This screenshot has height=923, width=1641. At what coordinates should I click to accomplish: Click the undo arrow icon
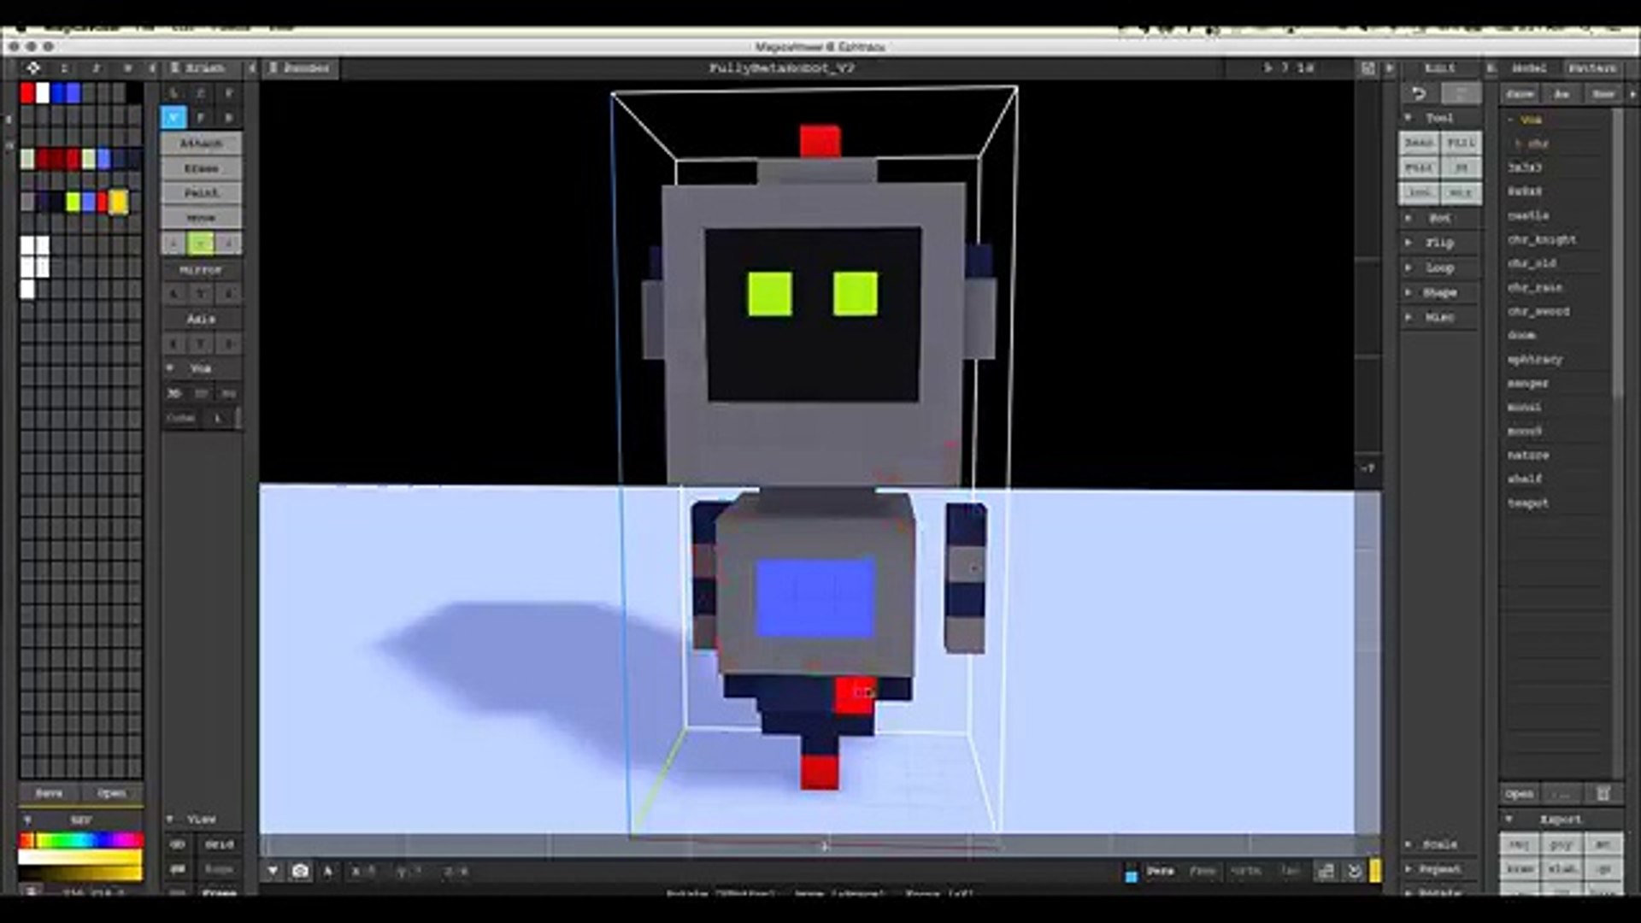pyautogui.click(x=1419, y=93)
